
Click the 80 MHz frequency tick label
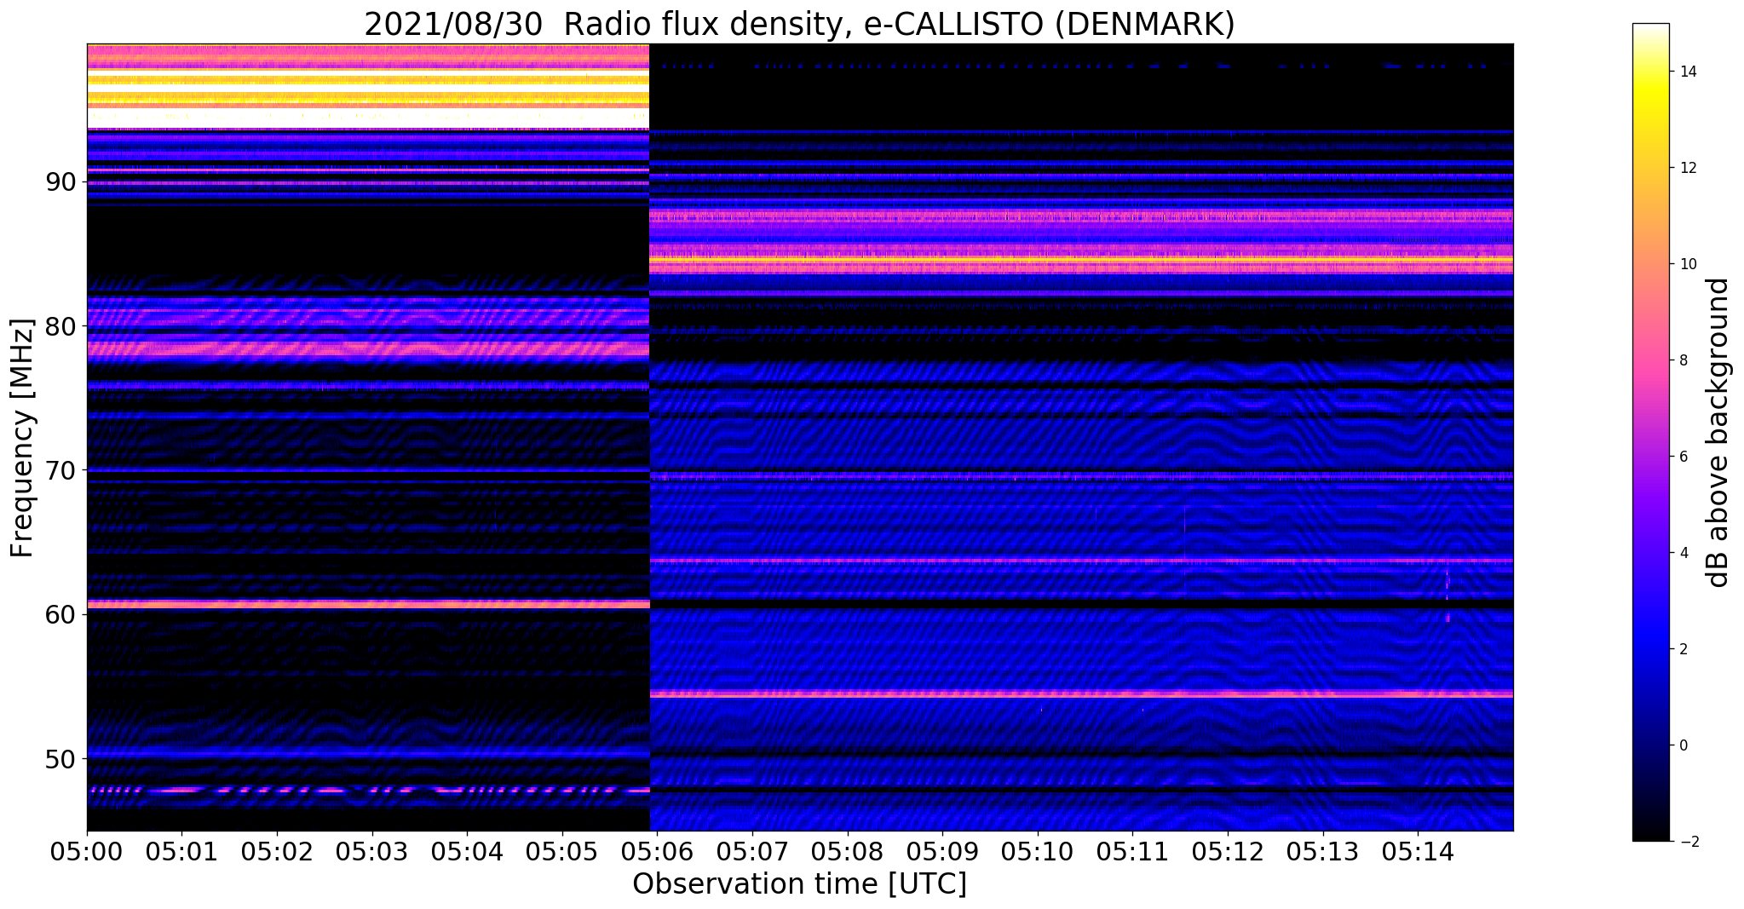coord(60,326)
